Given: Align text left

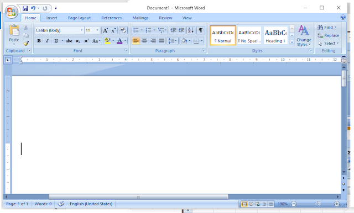Looking at the screenshot, I should tap(136, 41).
